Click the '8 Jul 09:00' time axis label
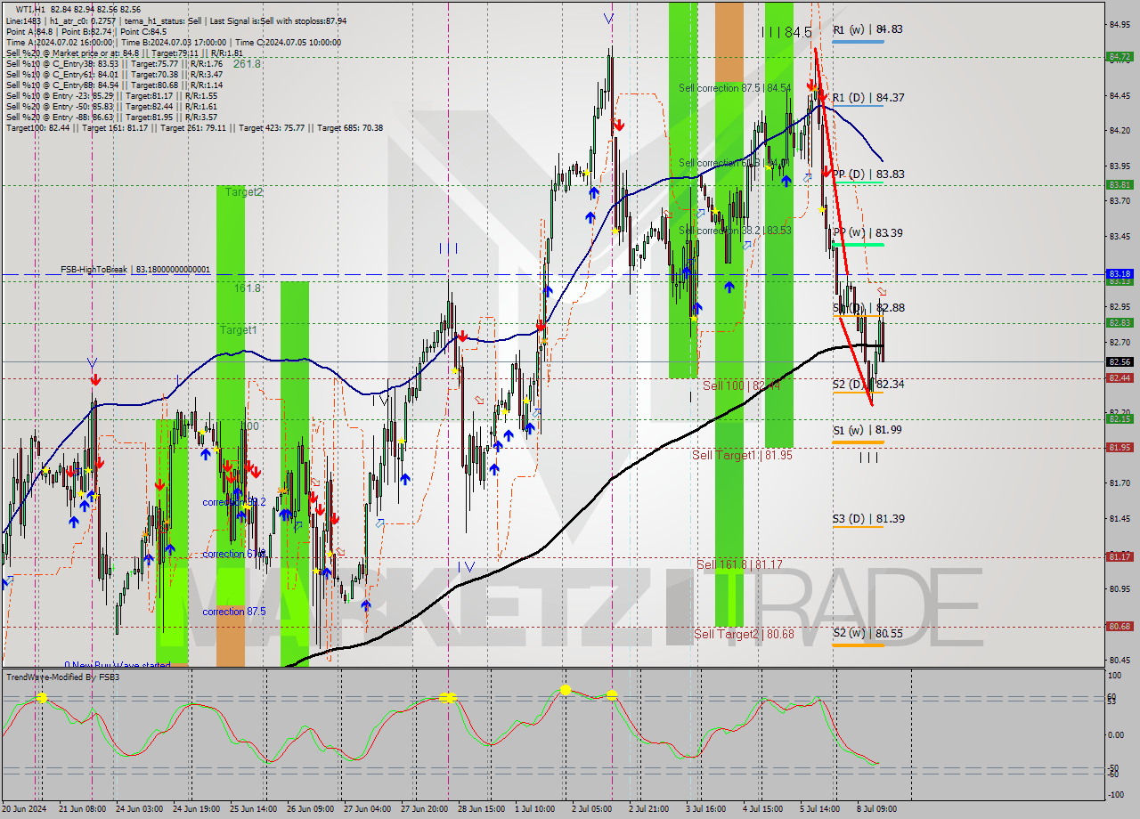Viewport: 1140px width, 819px height. (877, 809)
